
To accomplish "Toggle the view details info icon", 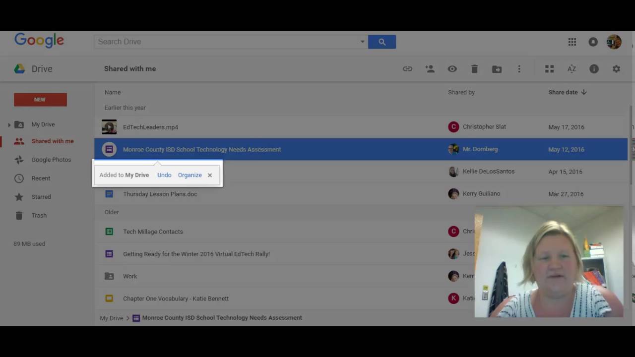I will pyautogui.click(x=594, y=69).
